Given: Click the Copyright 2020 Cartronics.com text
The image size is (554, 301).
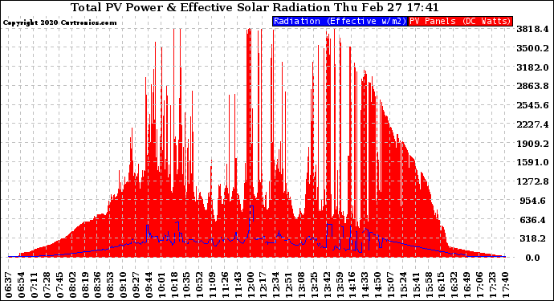Looking at the screenshot, I should (x=59, y=22).
